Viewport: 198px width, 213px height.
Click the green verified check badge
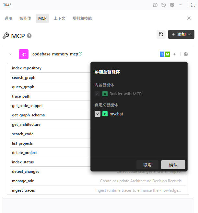[x=80, y=54]
